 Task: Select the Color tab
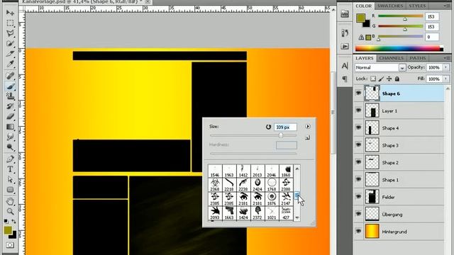[x=364, y=6]
